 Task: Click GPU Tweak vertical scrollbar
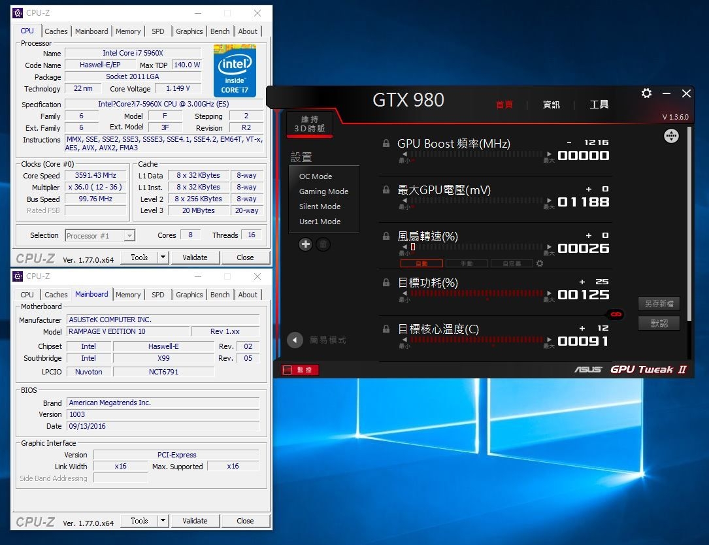pos(689,224)
